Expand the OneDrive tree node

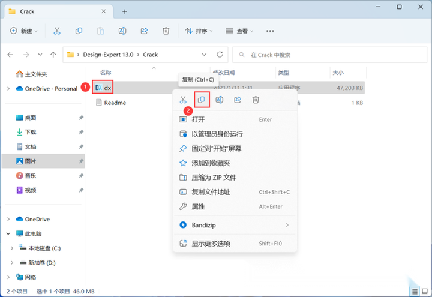tap(8, 219)
